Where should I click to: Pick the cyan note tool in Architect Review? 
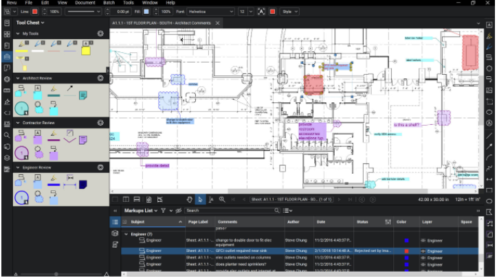pos(83,95)
